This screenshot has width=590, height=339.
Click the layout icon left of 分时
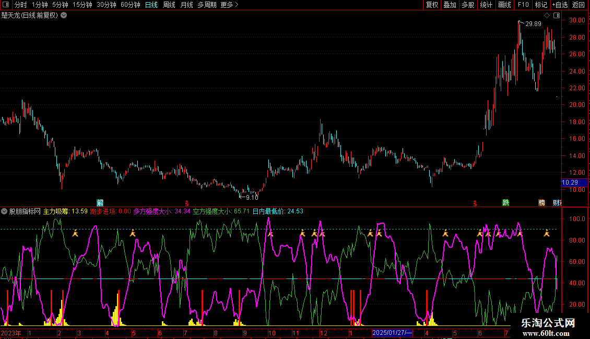click(5, 5)
